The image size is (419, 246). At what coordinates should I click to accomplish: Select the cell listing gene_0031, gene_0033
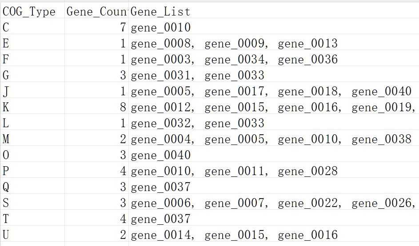coord(197,75)
